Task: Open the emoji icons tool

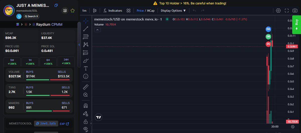Action: [x=86, y=76]
